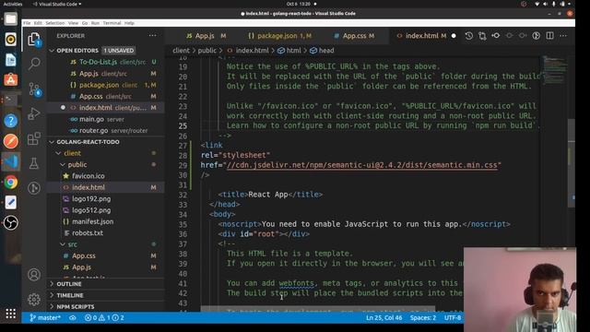This screenshot has height=332, width=590.
Task: Open To-Do-List.js in open editors
Action: [105, 62]
